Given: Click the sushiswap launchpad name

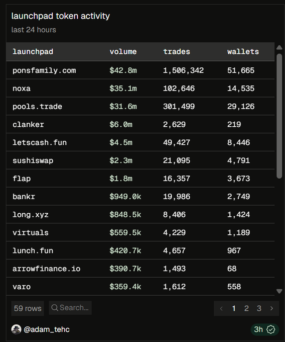Looking at the screenshot, I should (33, 160).
